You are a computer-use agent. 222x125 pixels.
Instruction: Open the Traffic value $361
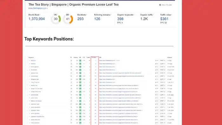[164, 19]
